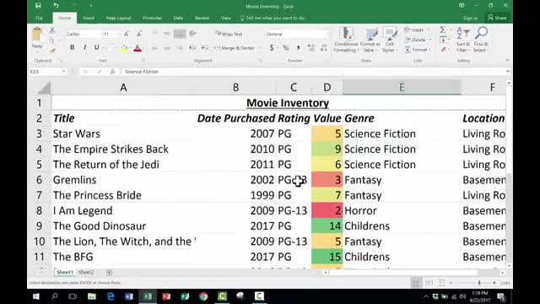Switch to Page Break Preview in status bar
540x304 pixels.
coord(442,283)
